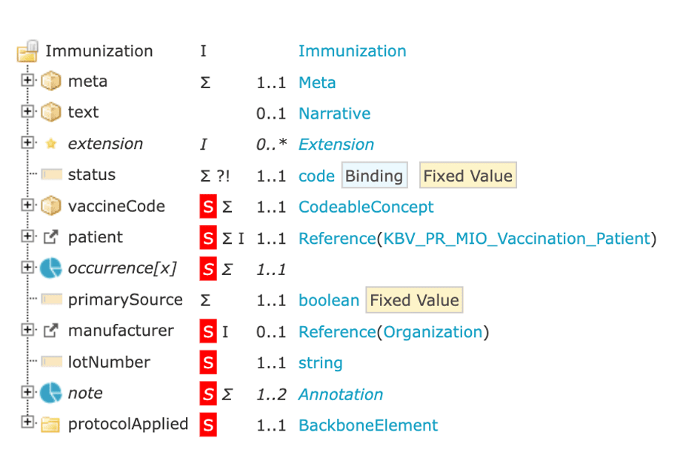The image size is (700, 458).
Task: Open the Organization reference link
Action: pos(433,332)
